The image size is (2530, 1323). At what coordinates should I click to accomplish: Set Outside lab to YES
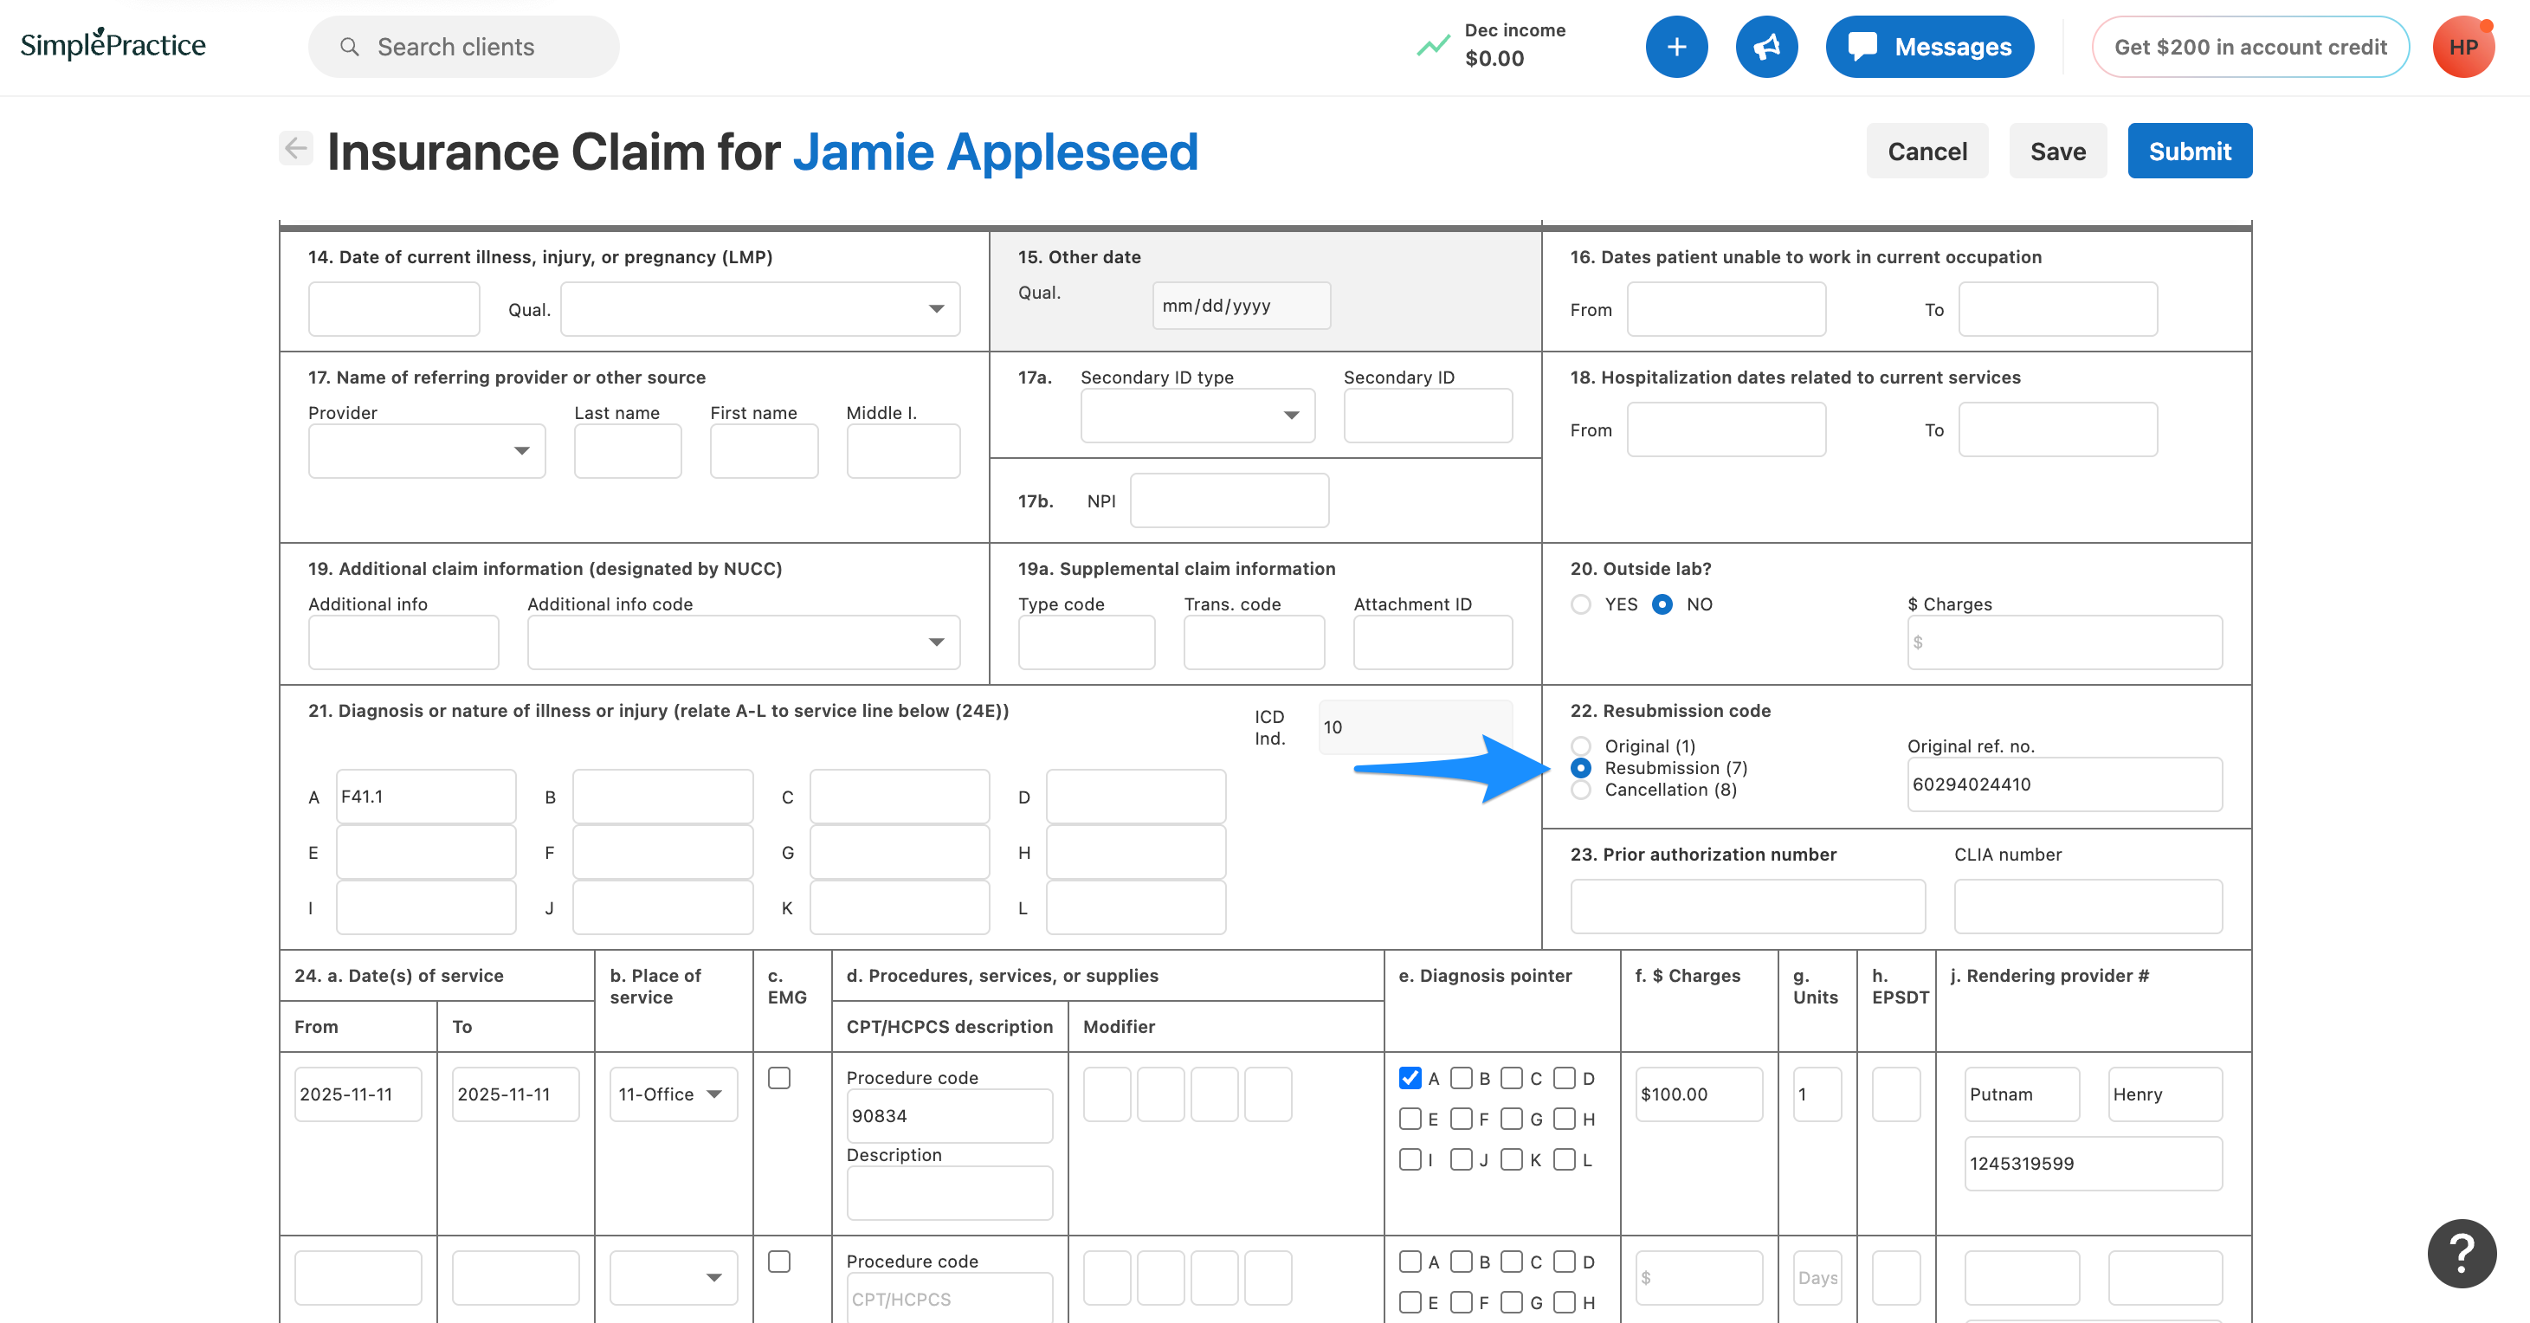(x=1582, y=604)
